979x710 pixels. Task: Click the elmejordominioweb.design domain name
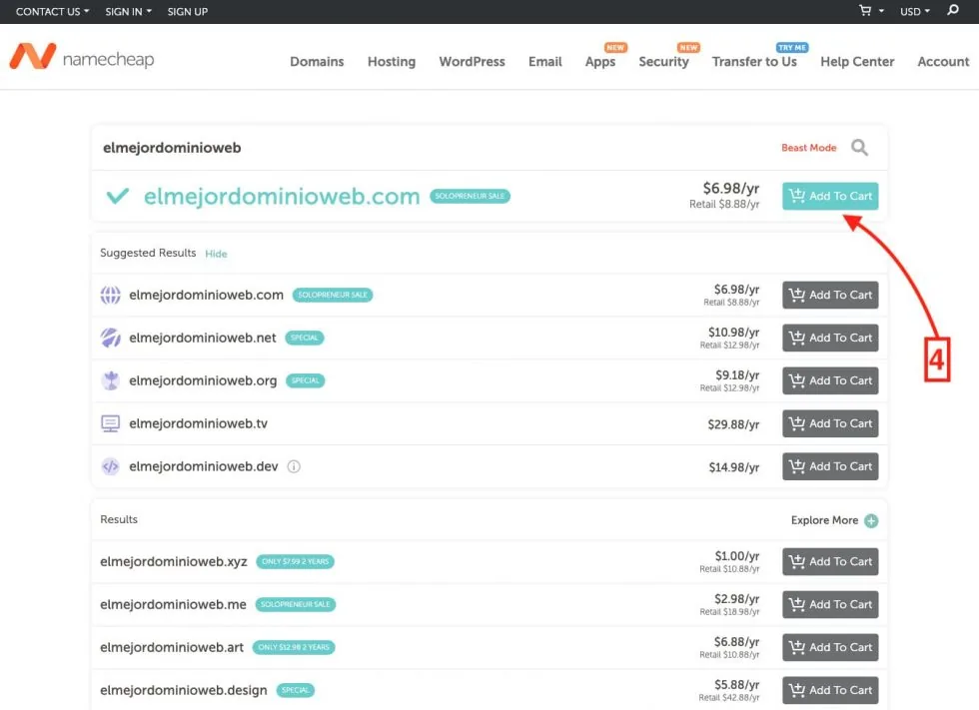pos(184,691)
